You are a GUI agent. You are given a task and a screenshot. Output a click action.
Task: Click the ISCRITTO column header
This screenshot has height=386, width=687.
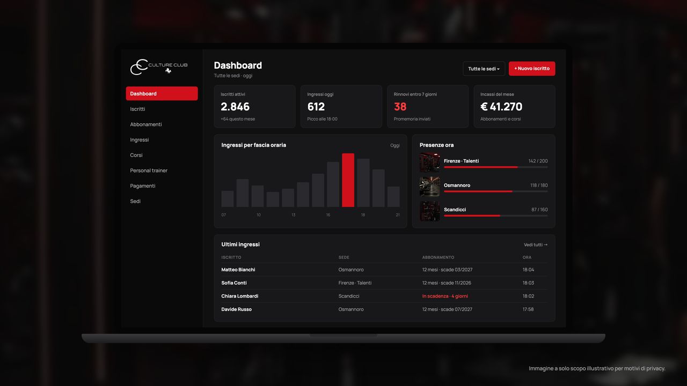click(231, 257)
